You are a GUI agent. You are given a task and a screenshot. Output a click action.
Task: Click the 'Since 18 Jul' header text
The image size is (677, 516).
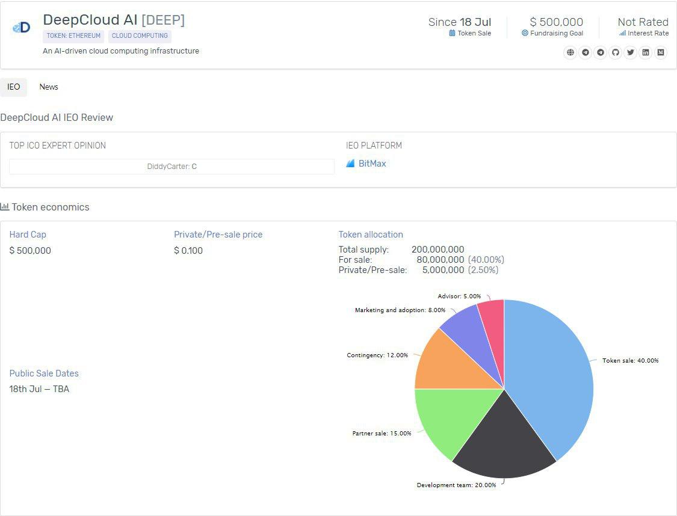460,22
